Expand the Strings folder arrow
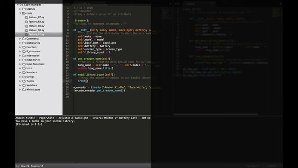298x168 pixels. (20, 77)
